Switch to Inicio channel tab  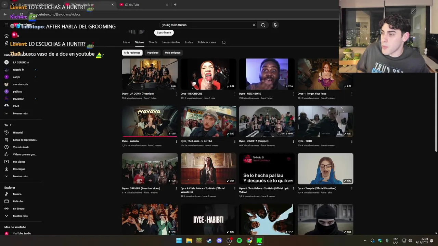(x=126, y=42)
